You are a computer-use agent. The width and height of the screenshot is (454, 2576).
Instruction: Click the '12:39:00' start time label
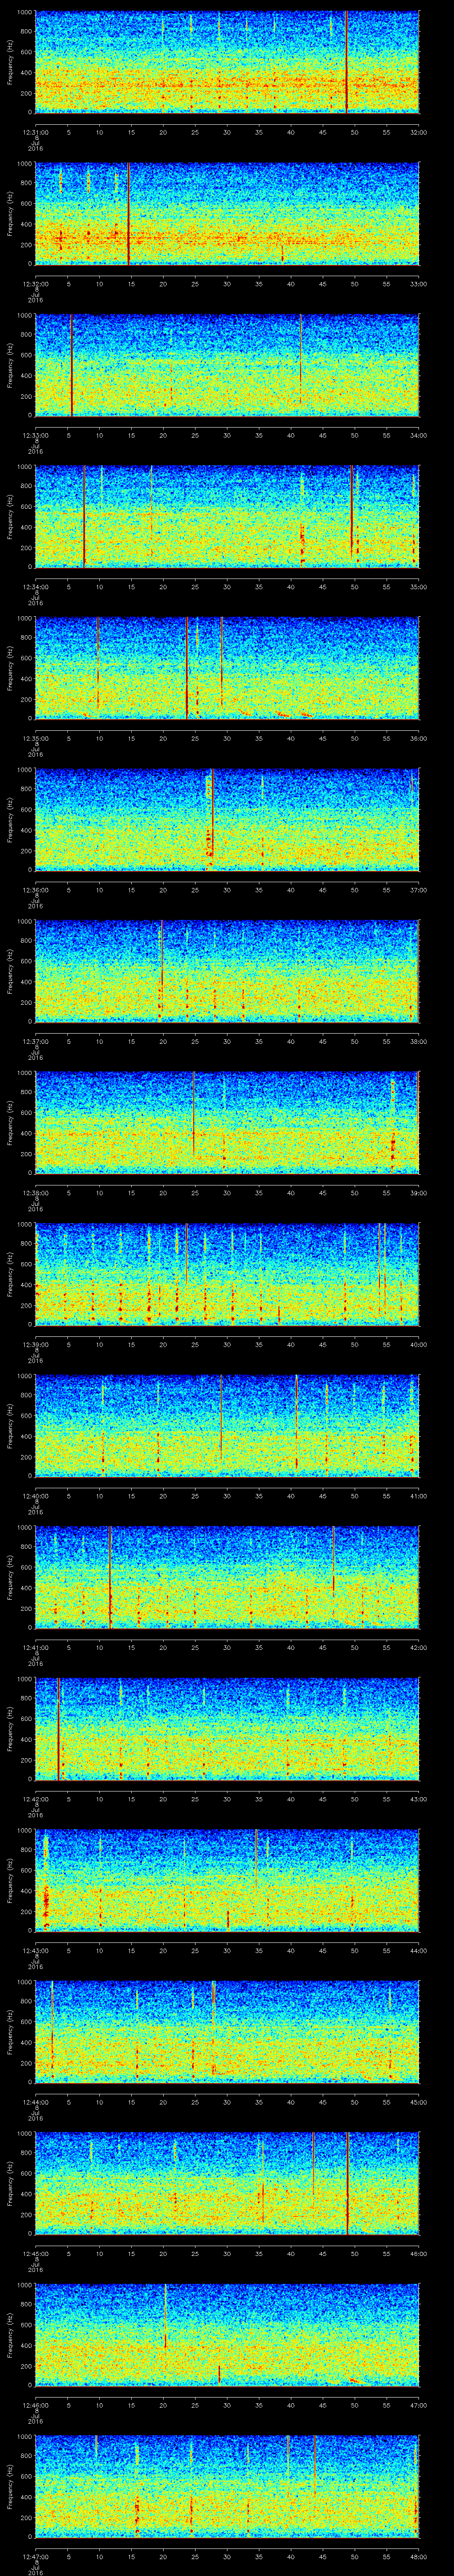coord(36,1344)
